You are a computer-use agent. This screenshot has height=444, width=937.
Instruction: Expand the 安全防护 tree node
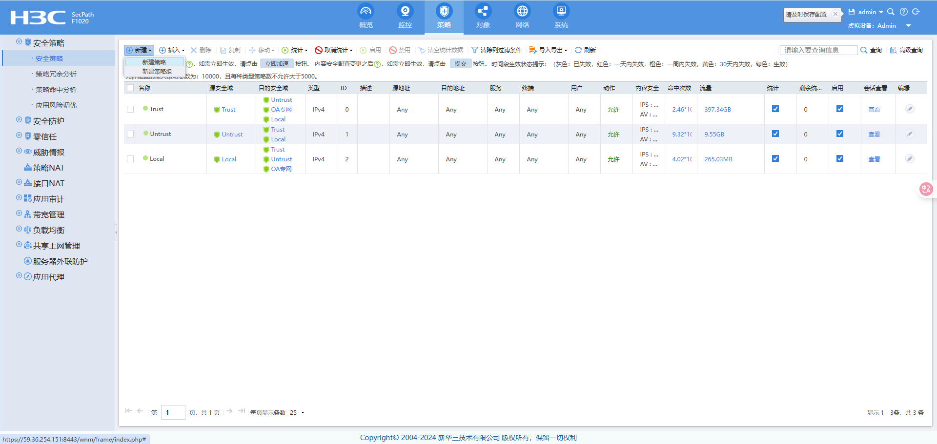19,120
